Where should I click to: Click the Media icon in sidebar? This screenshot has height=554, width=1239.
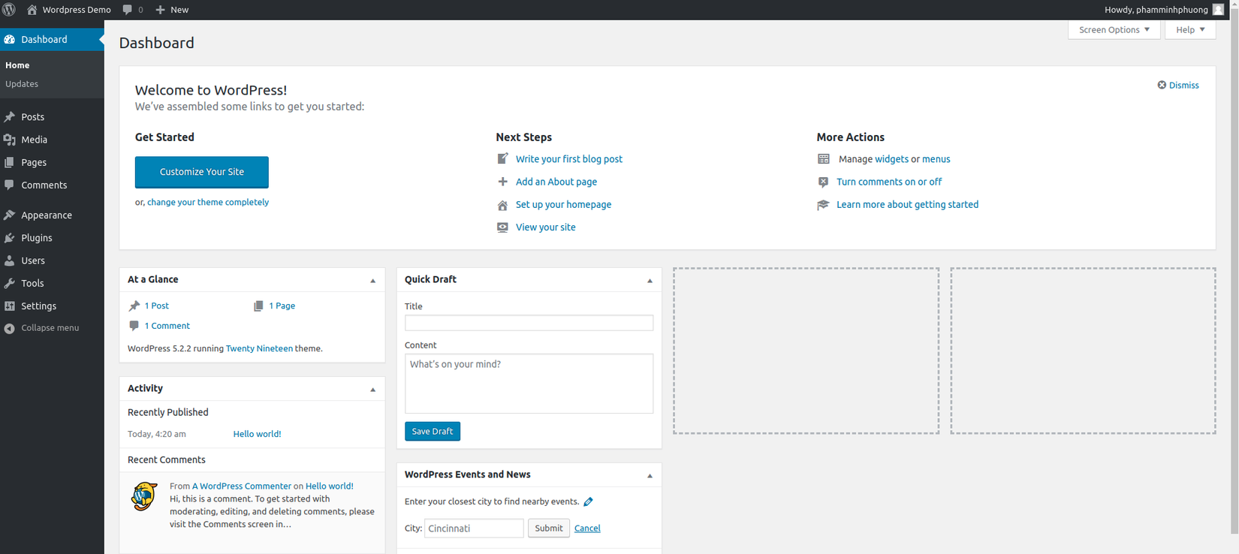coord(9,140)
